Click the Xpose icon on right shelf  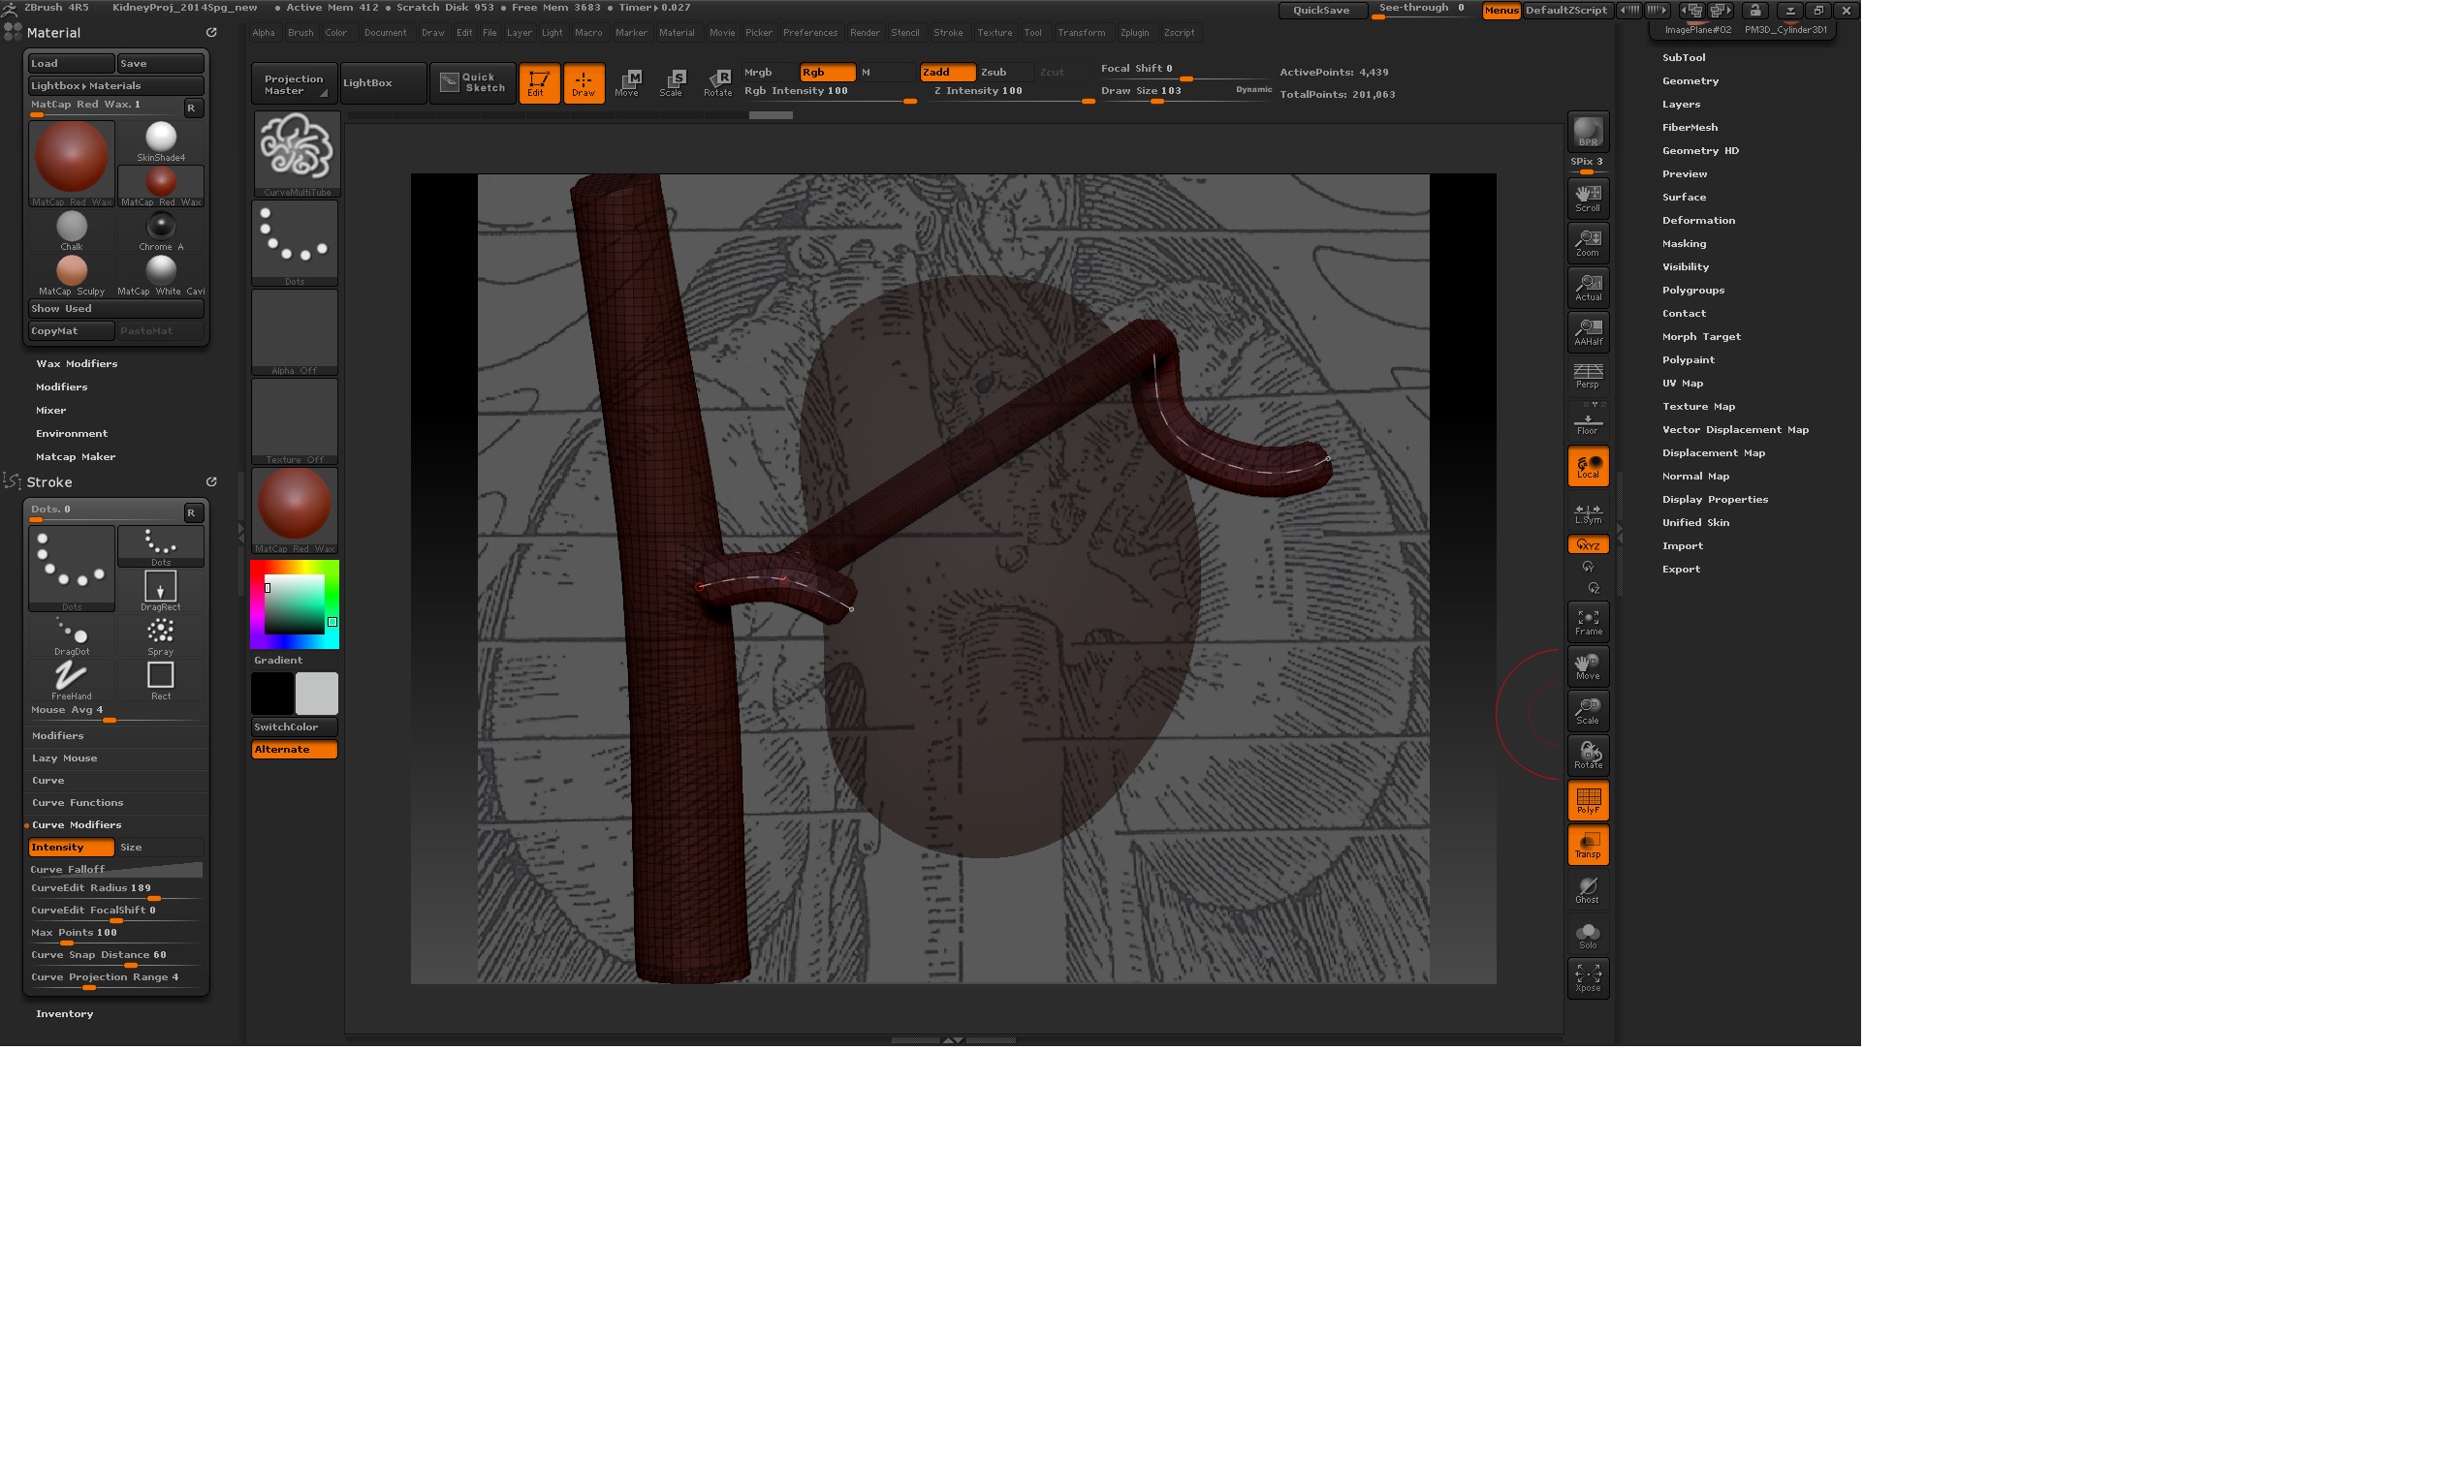pyautogui.click(x=1587, y=977)
